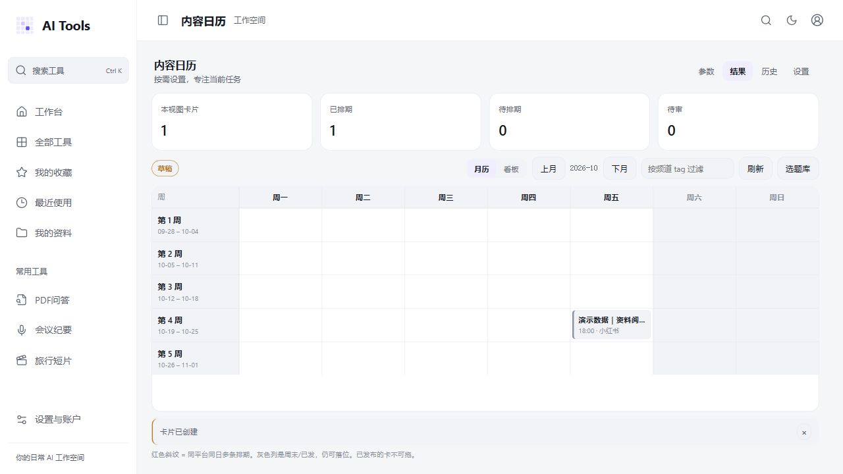Screen dimensions: 843x474
Task: Click the 本视图卡片 stat card
Action: tap(232, 122)
